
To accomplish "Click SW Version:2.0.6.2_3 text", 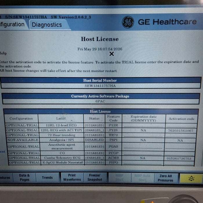I will tap(71, 17).
